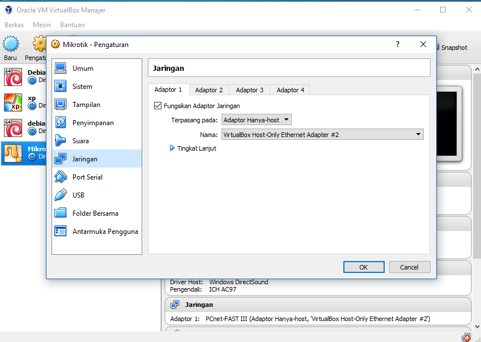Open the Port Serial settings category
The width and height of the screenshot is (481, 342).
(x=97, y=177)
